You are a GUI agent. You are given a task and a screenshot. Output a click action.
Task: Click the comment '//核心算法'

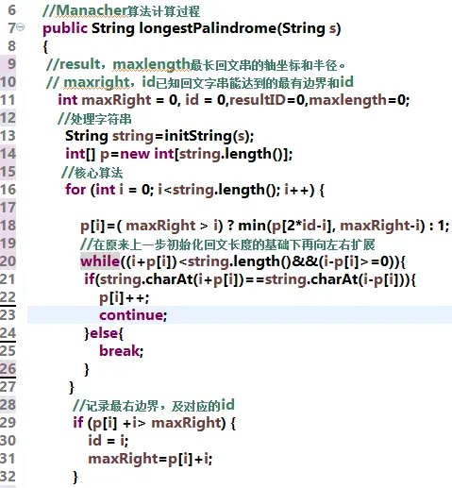coord(92,173)
